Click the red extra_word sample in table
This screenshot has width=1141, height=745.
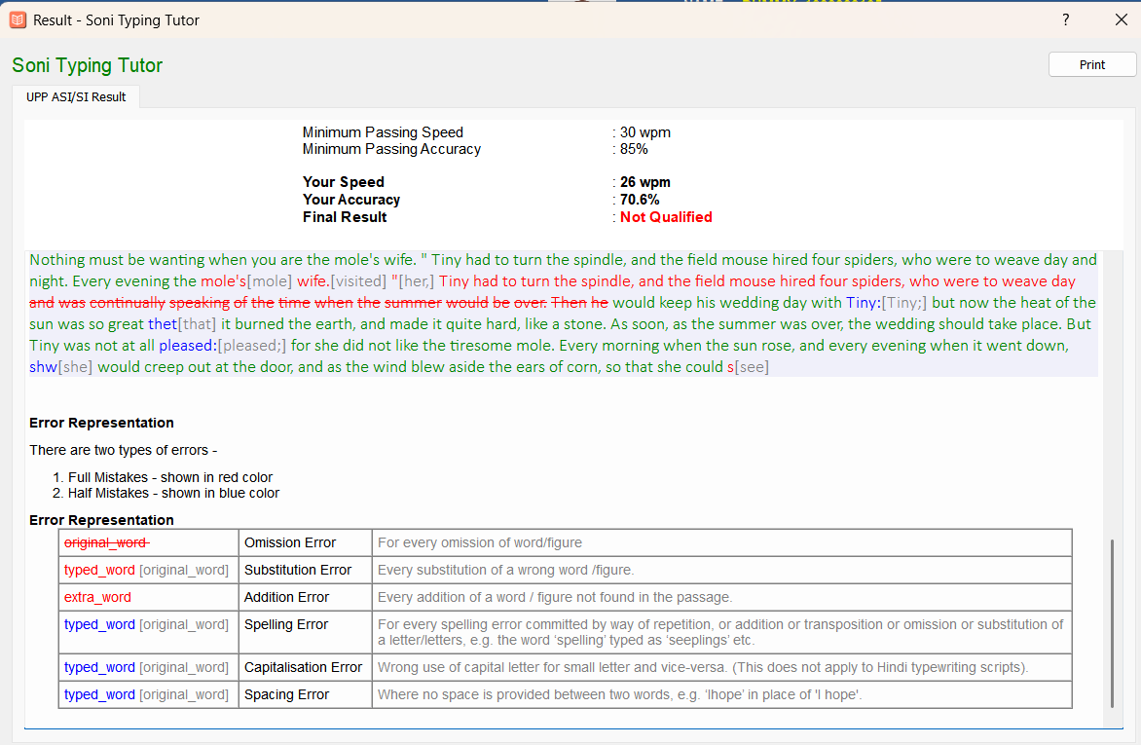tap(97, 597)
